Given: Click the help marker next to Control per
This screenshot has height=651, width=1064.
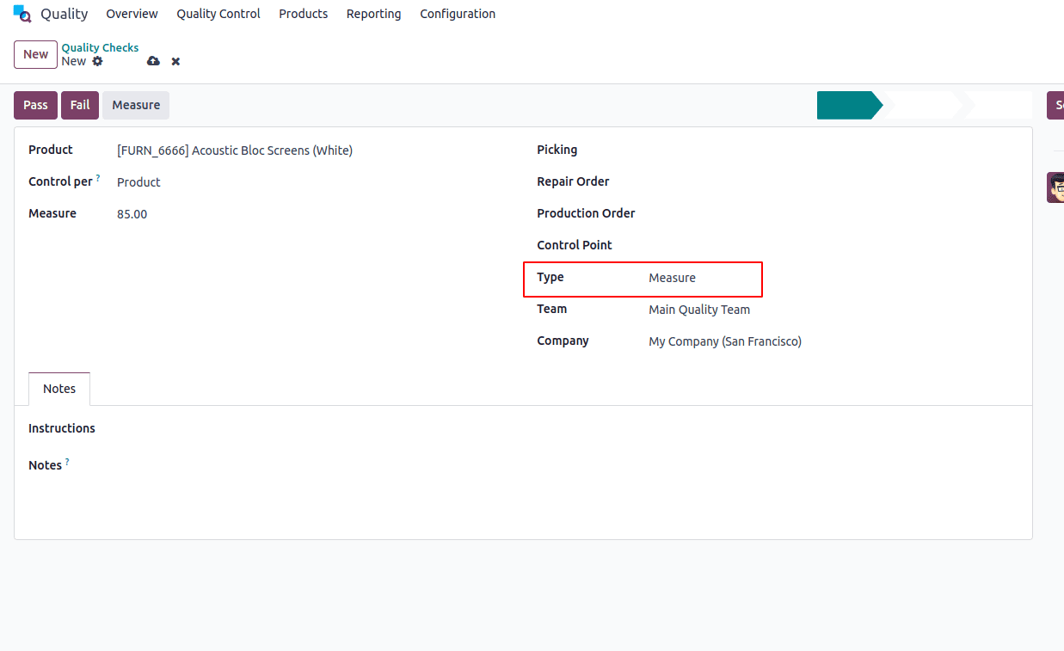Looking at the screenshot, I should [x=97, y=176].
